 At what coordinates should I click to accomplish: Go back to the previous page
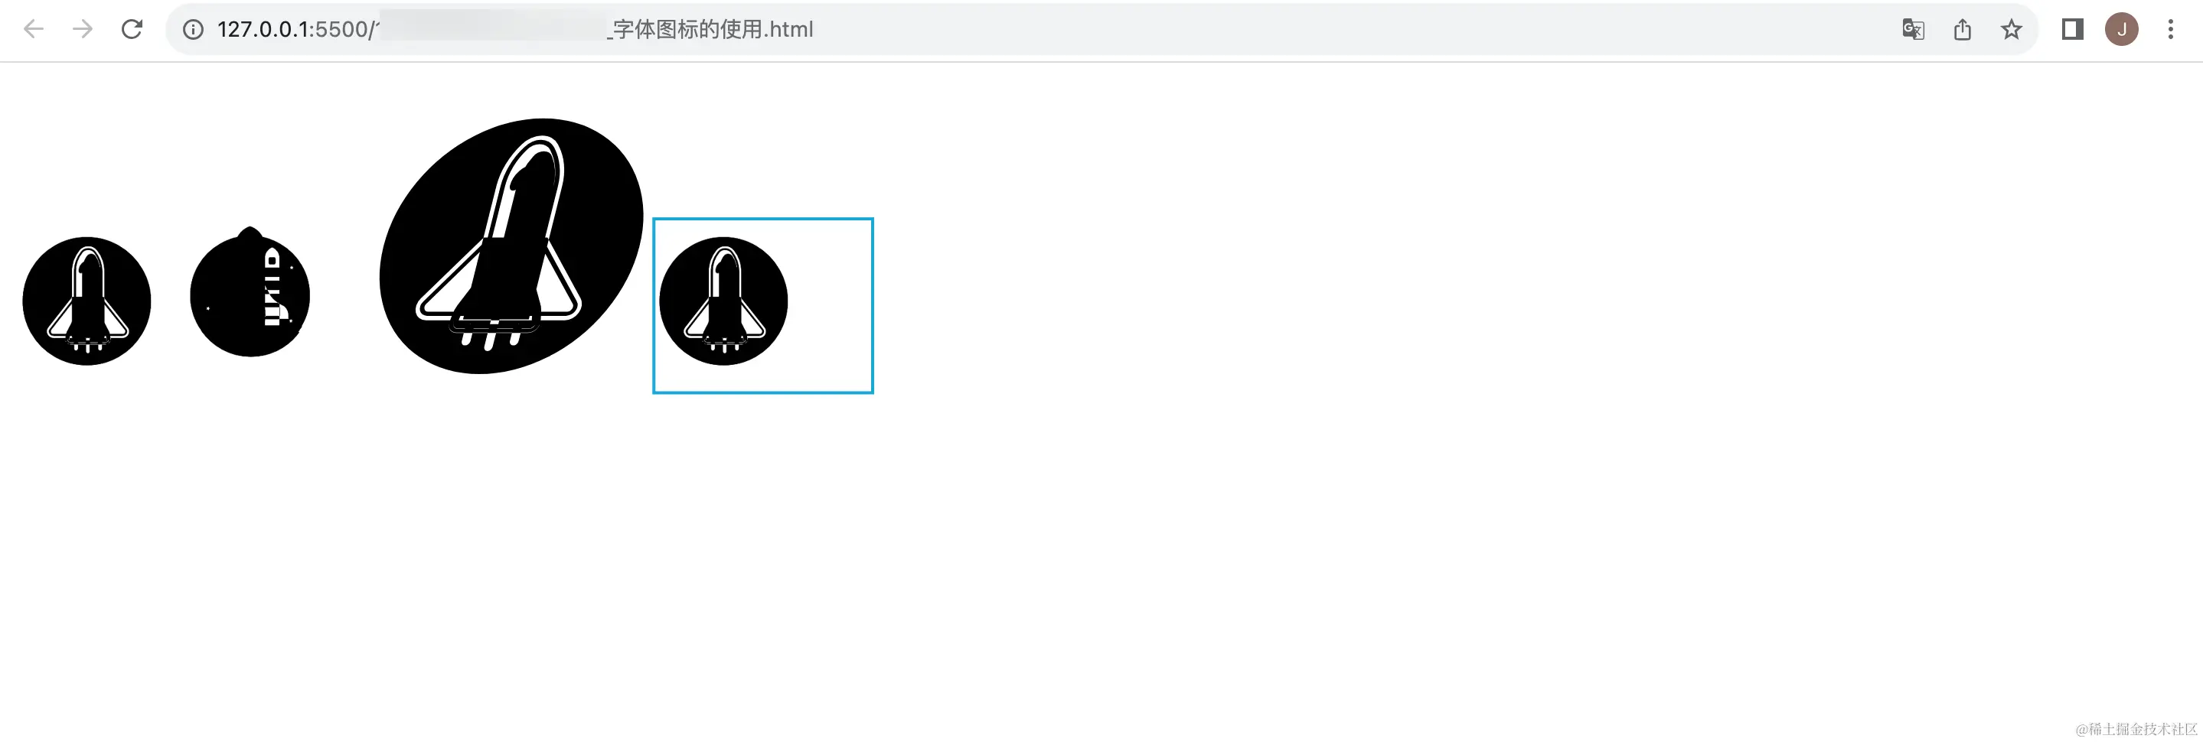click(34, 29)
